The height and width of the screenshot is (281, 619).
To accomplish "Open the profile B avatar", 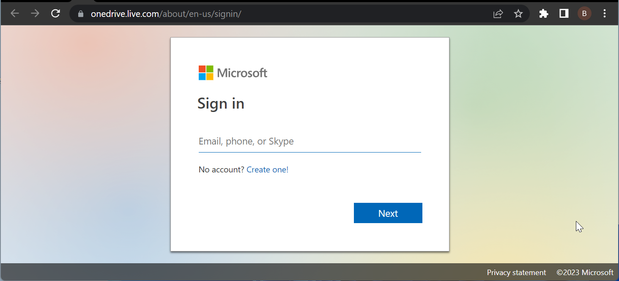I will [x=584, y=14].
